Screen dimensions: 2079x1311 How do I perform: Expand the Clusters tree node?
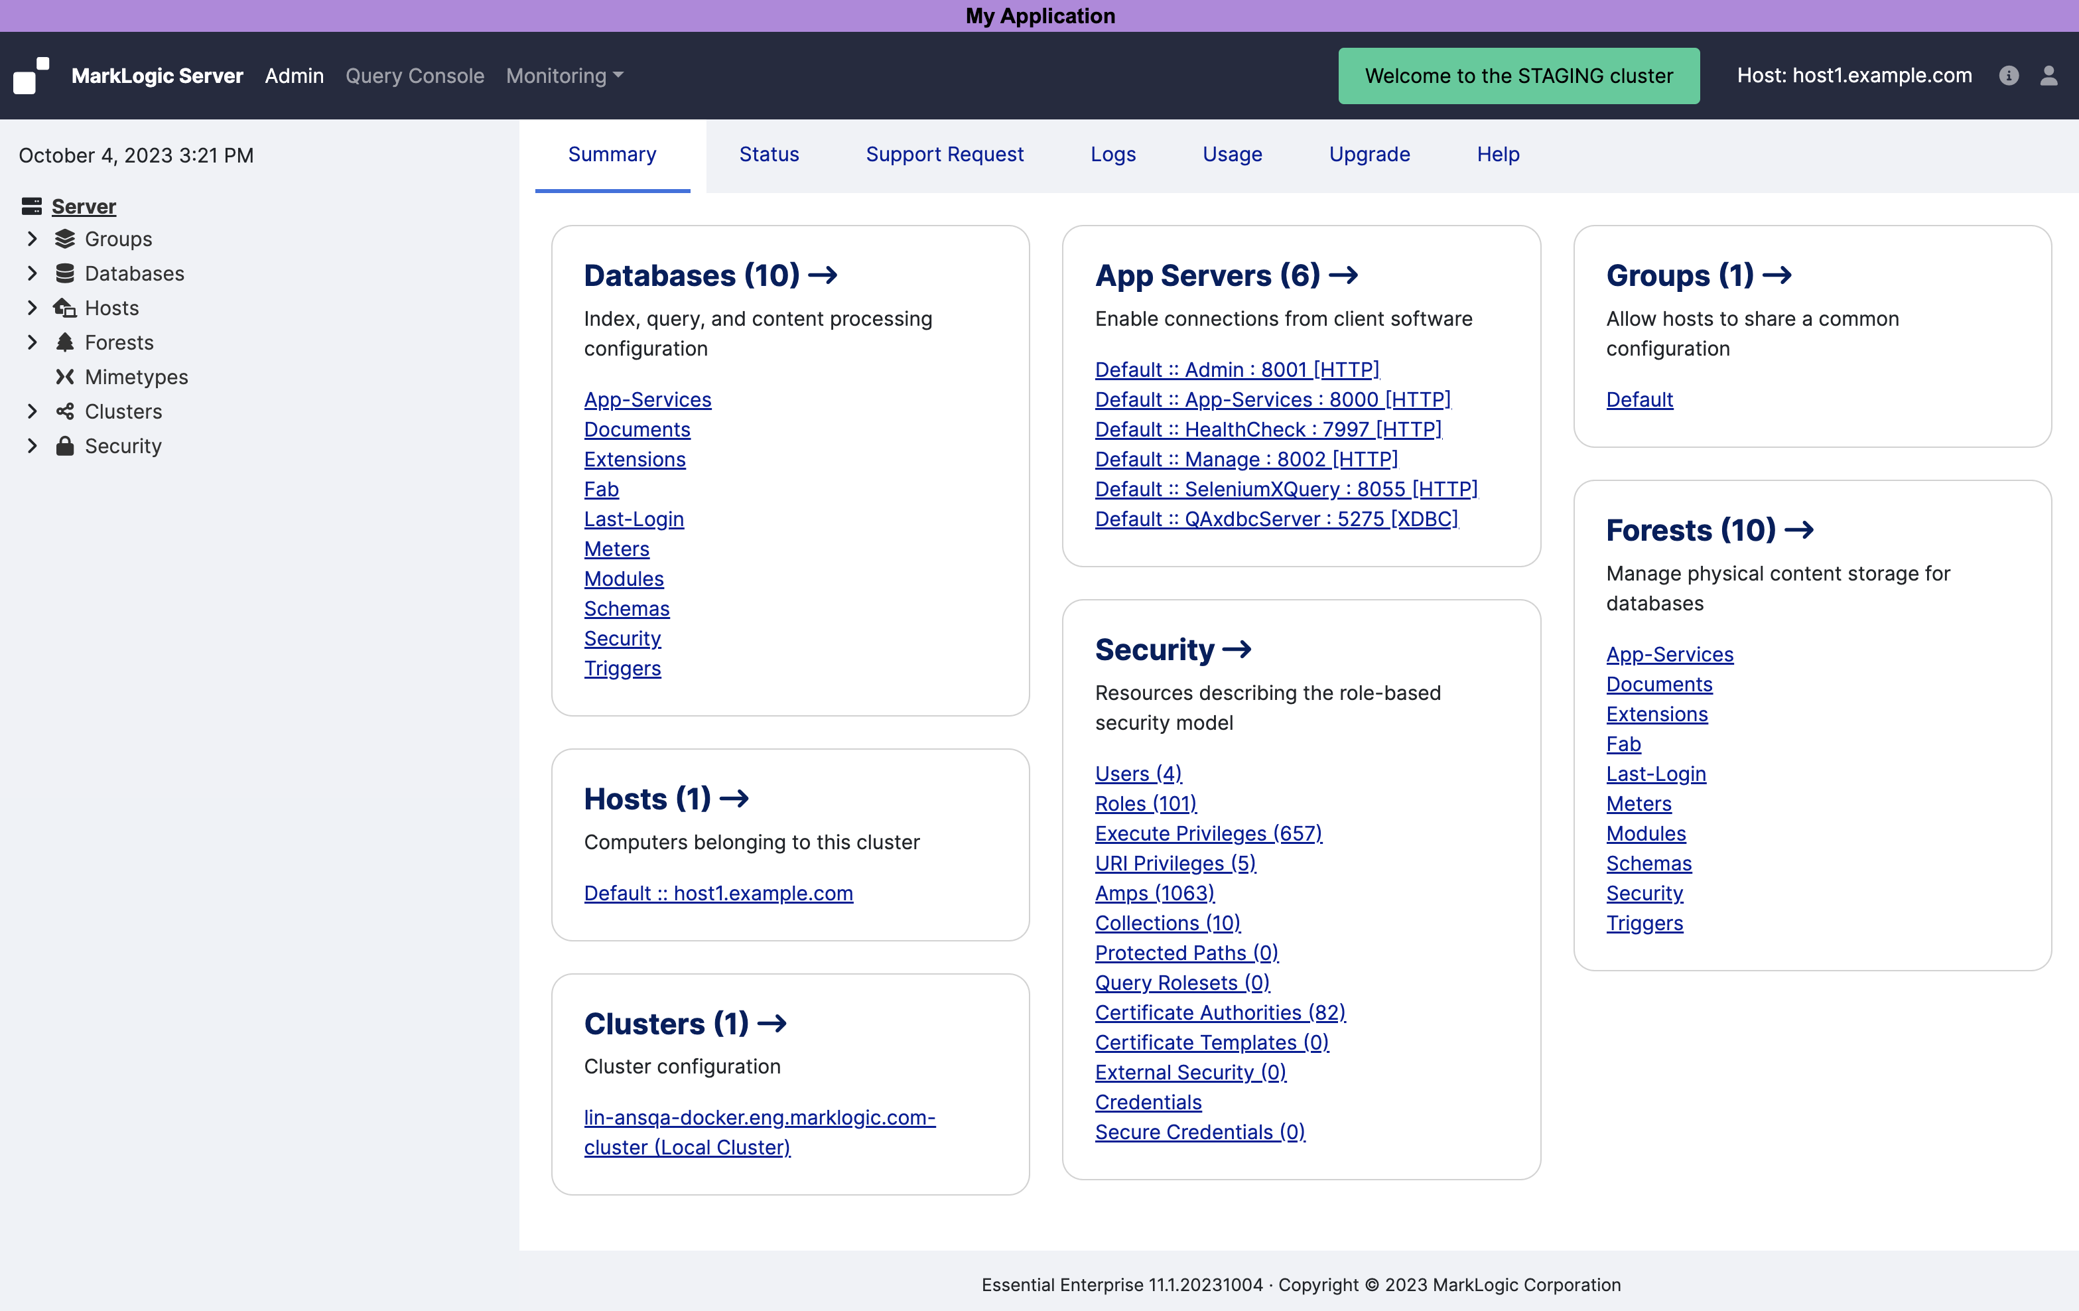[x=32, y=412]
